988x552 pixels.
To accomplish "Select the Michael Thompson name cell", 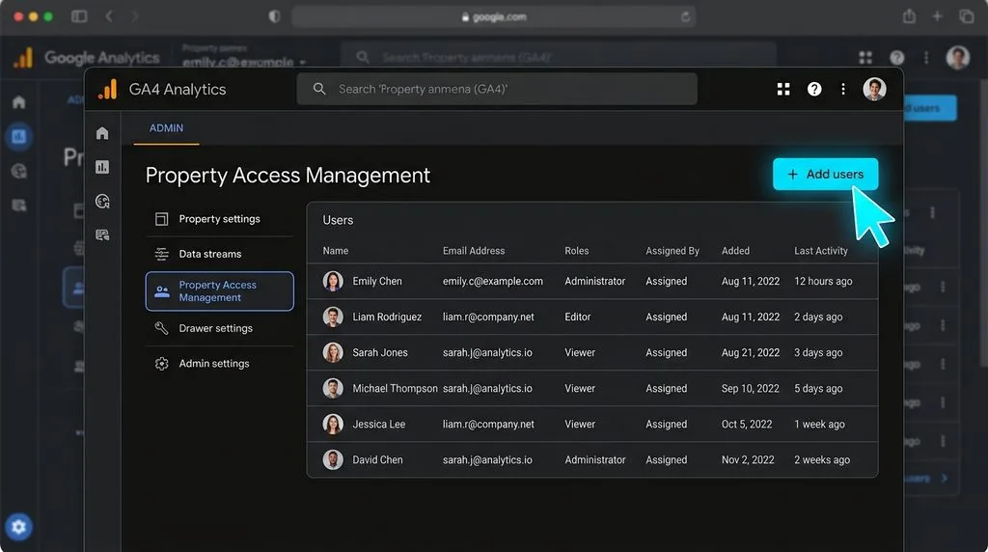I will click(395, 388).
